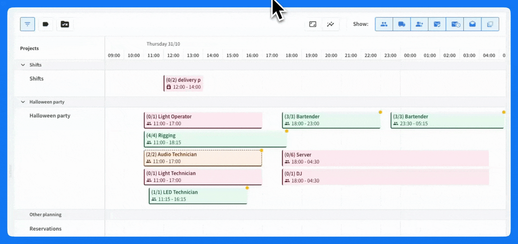Image resolution: width=518 pixels, height=244 pixels.
Task: Click the Thursday 31/10 date header
Action: coord(163,44)
